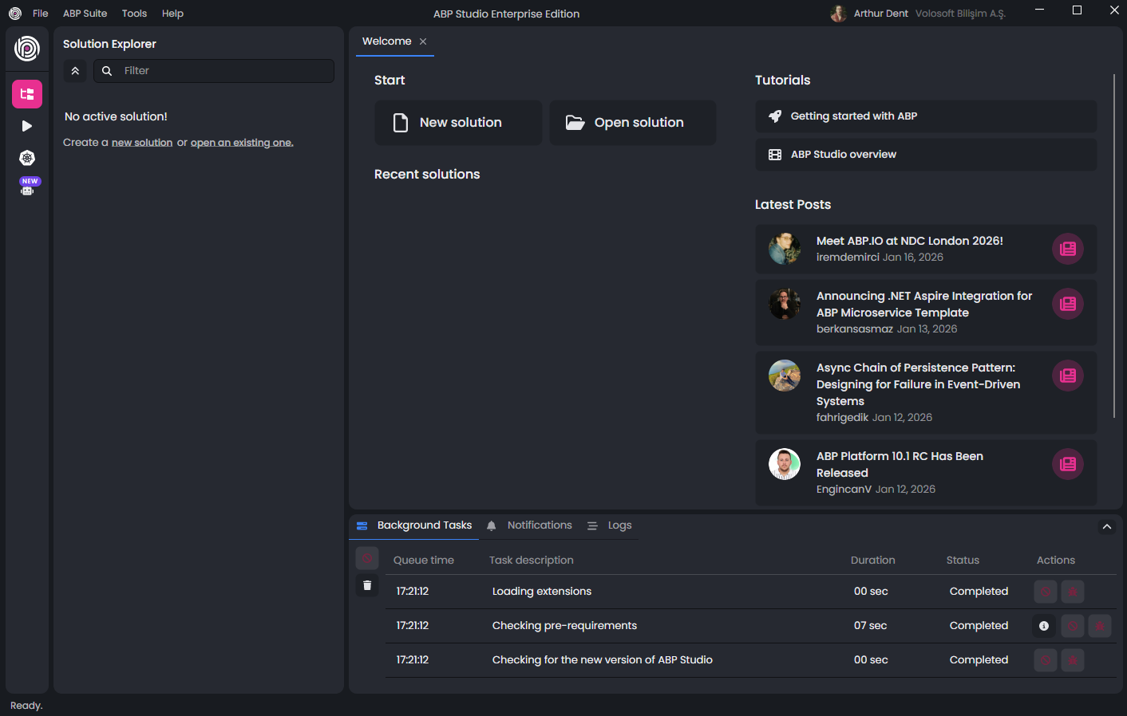The height and width of the screenshot is (716, 1127).
Task: Click the info icon for Checking pre-requirements
Action: tap(1044, 626)
